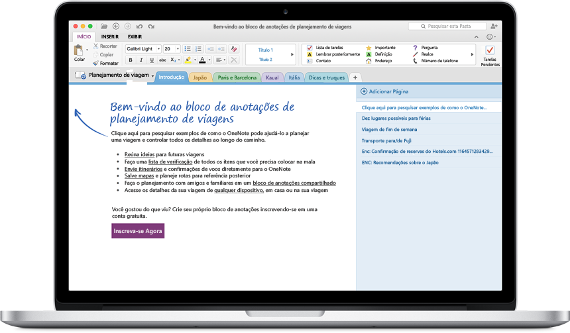570x333 pixels.
Task: Click the Inscreva-se Agora button
Action: [x=138, y=231]
